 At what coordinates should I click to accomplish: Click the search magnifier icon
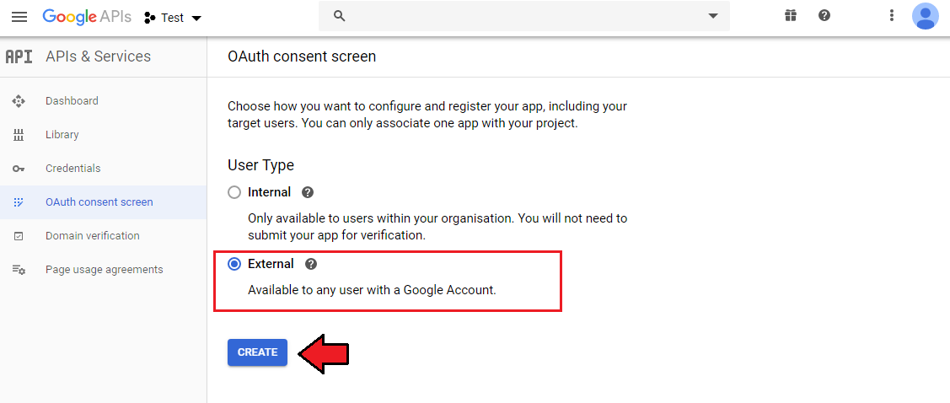click(x=339, y=16)
